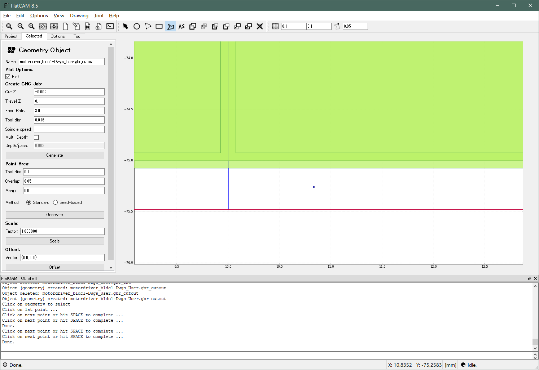The height and width of the screenshot is (370, 539).
Task: Select the Seed-based paint method radio
Action: (56, 202)
